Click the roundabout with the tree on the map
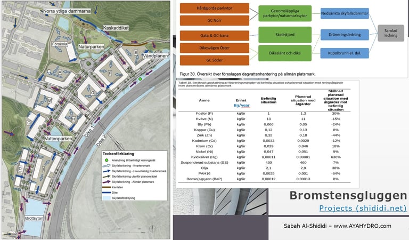Screen dimensions: 409x240 pyautogui.click(x=89, y=63)
